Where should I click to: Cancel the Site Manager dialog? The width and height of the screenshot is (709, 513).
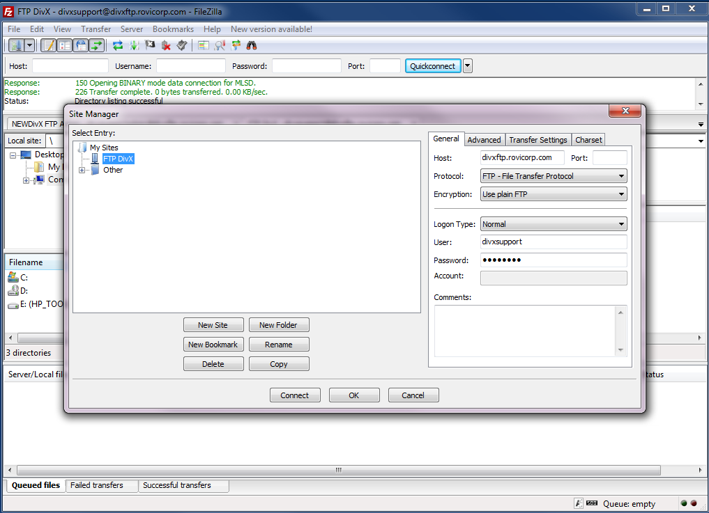413,395
